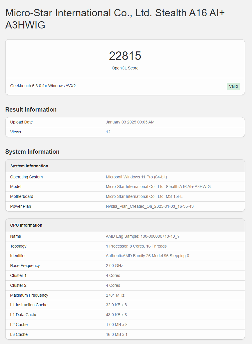
Task: Click the L3 Cache 16.0 MB value
Action: 117,334
